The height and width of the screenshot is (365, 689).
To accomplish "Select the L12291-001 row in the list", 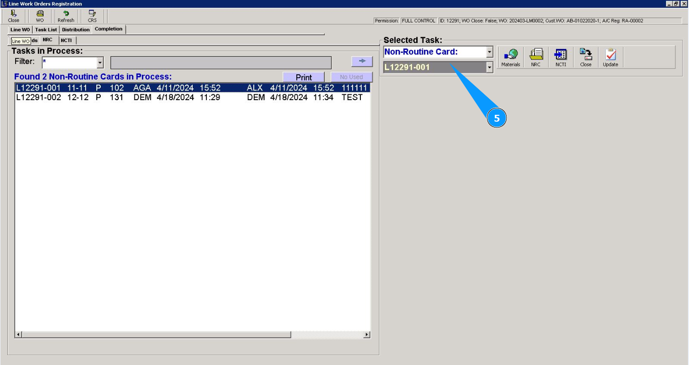I will coord(192,88).
